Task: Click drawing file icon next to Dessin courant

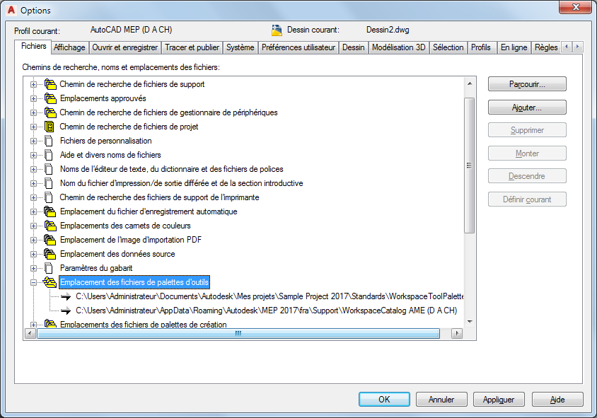Action: 277,30
